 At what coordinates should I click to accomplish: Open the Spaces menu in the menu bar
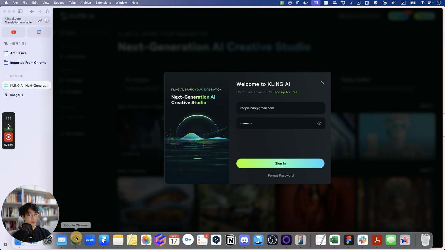tap(59, 3)
